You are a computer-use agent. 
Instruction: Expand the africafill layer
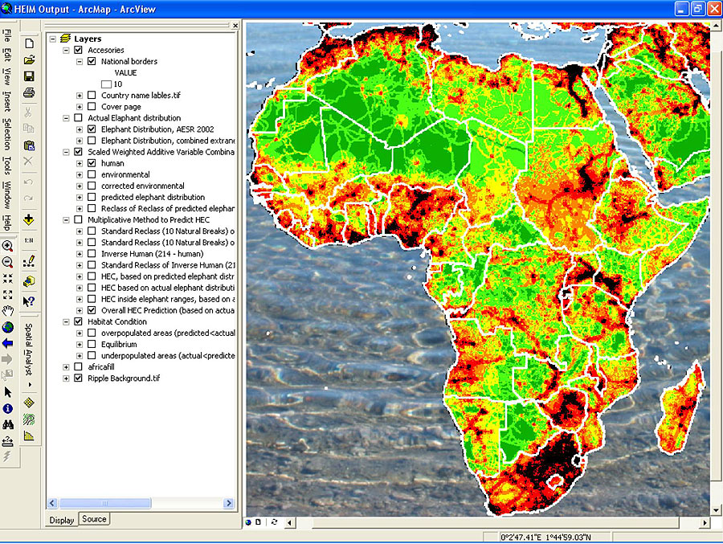pyautogui.click(x=67, y=367)
